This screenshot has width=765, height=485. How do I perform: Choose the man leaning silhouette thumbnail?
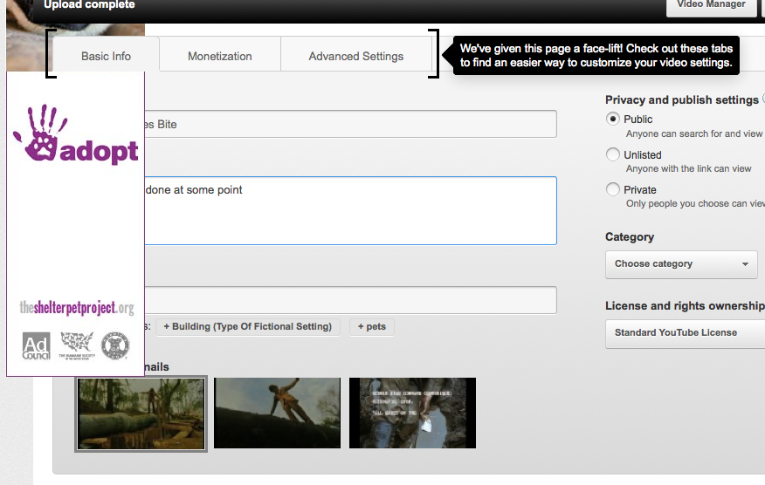[277, 413]
